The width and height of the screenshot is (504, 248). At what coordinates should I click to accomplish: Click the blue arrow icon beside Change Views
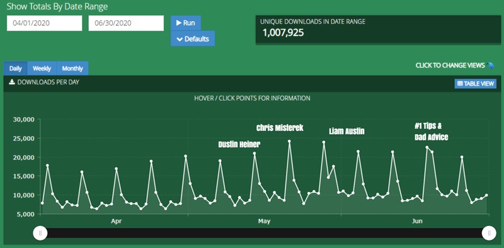coord(490,65)
